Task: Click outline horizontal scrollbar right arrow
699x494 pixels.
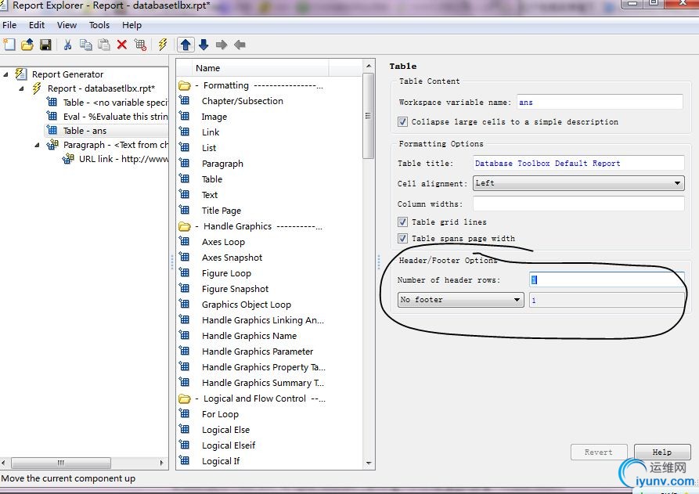Action: [161, 463]
